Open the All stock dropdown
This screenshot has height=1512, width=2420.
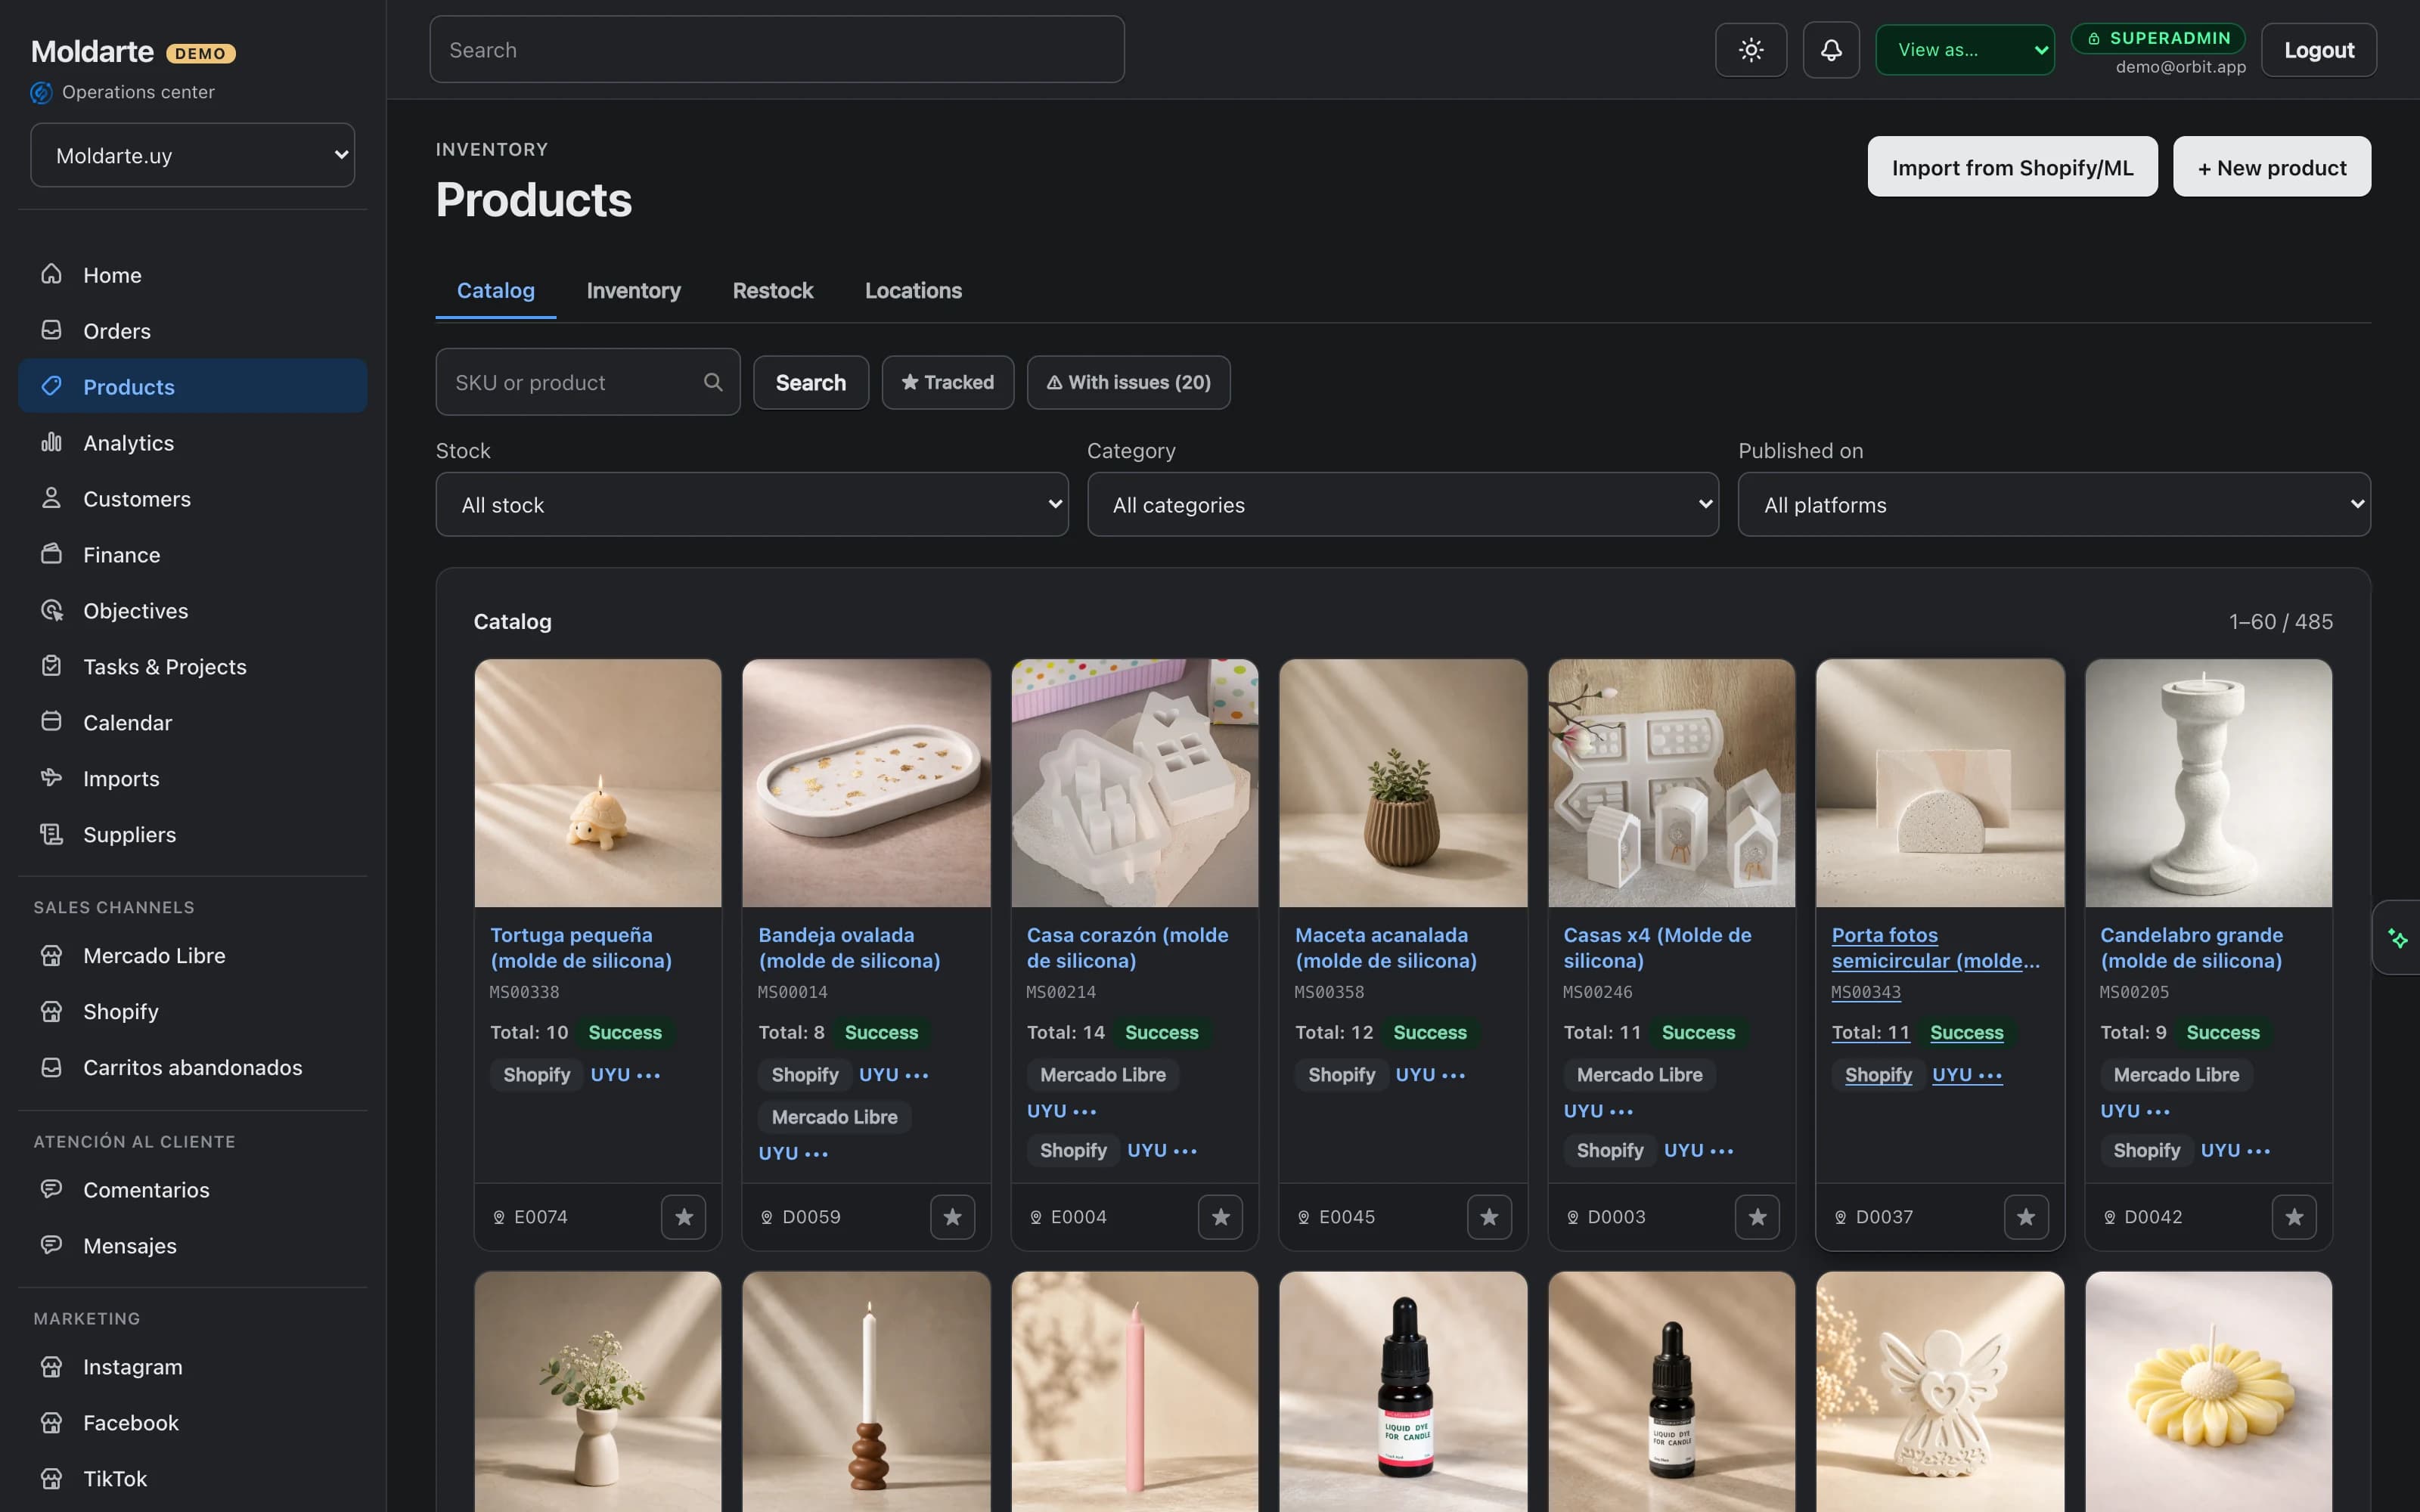(752, 505)
